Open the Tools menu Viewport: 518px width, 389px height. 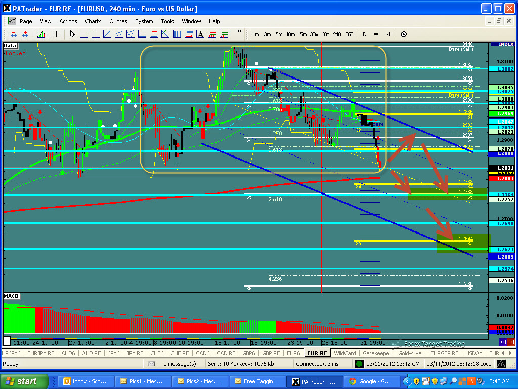pyautogui.click(x=167, y=21)
